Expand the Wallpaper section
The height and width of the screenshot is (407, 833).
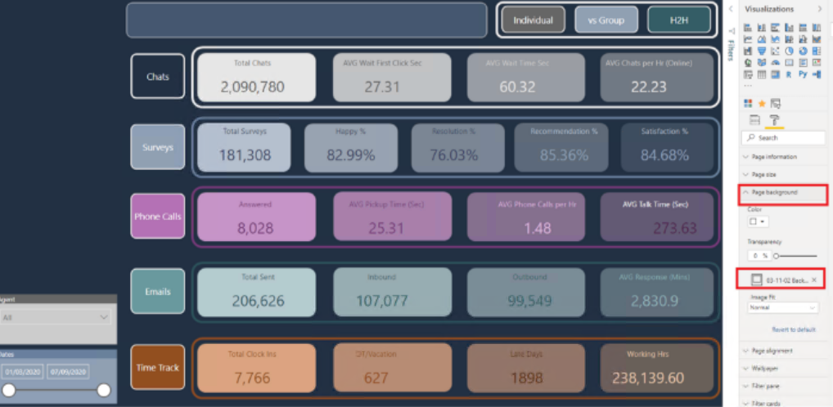[785, 369]
